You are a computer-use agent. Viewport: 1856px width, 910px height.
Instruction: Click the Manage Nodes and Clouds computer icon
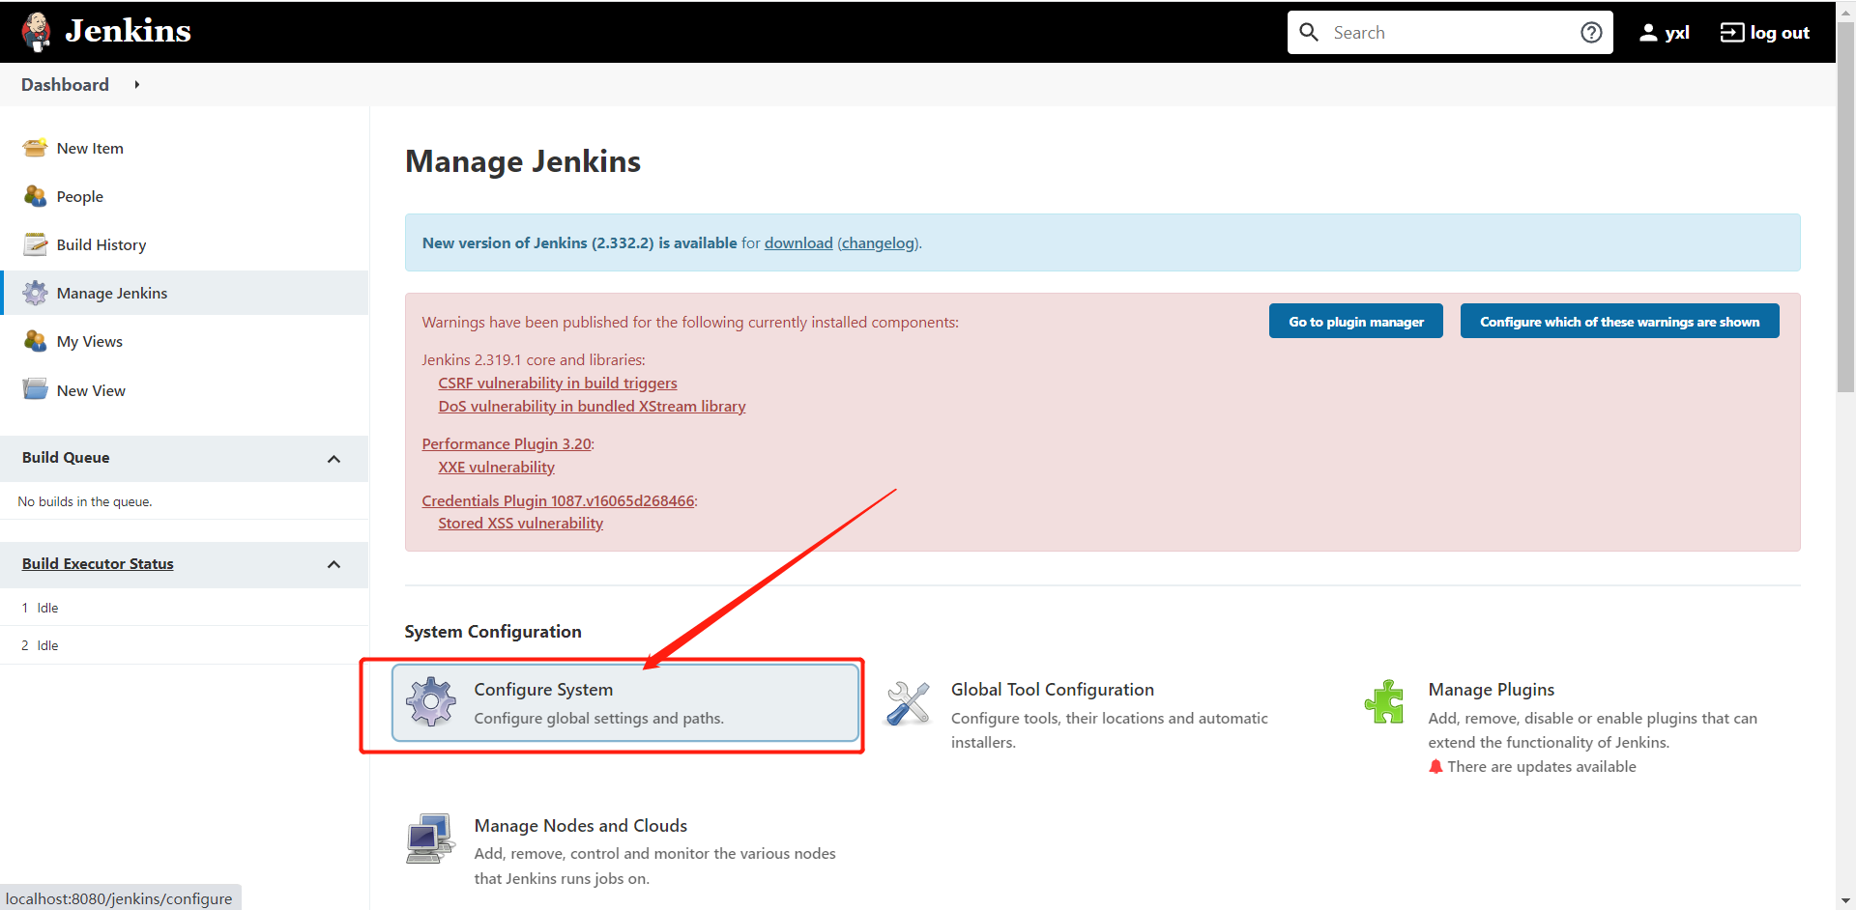pos(430,838)
